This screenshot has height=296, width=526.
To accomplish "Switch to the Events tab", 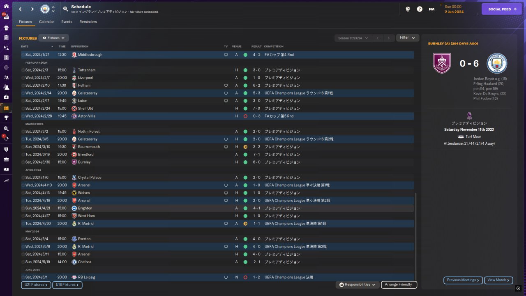I will pos(67,22).
